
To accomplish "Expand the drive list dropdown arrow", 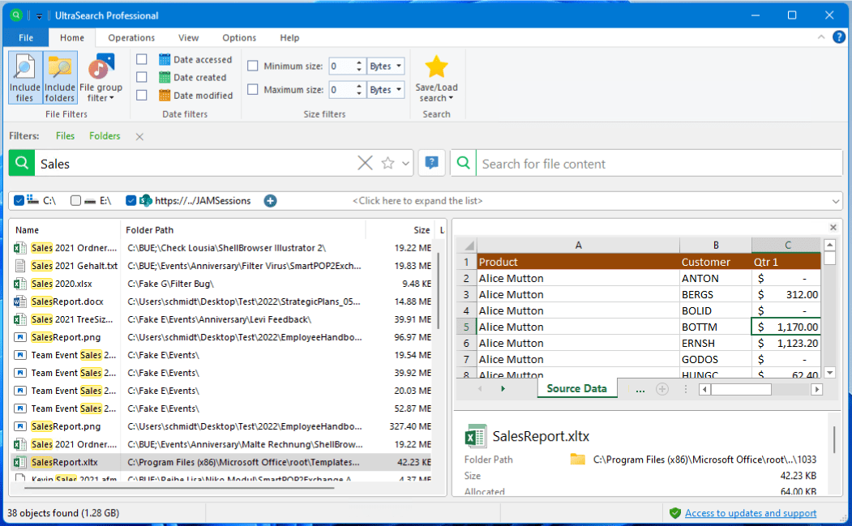I will [x=836, y=201].
